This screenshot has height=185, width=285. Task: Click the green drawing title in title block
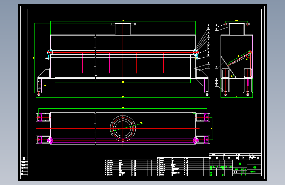254,167
